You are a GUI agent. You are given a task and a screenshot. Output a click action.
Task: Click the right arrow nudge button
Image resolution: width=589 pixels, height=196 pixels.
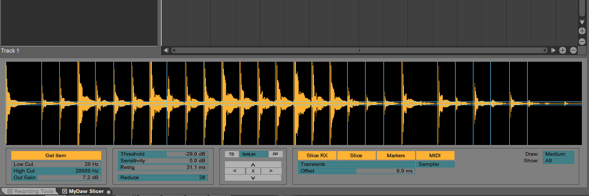pos(271,171)
